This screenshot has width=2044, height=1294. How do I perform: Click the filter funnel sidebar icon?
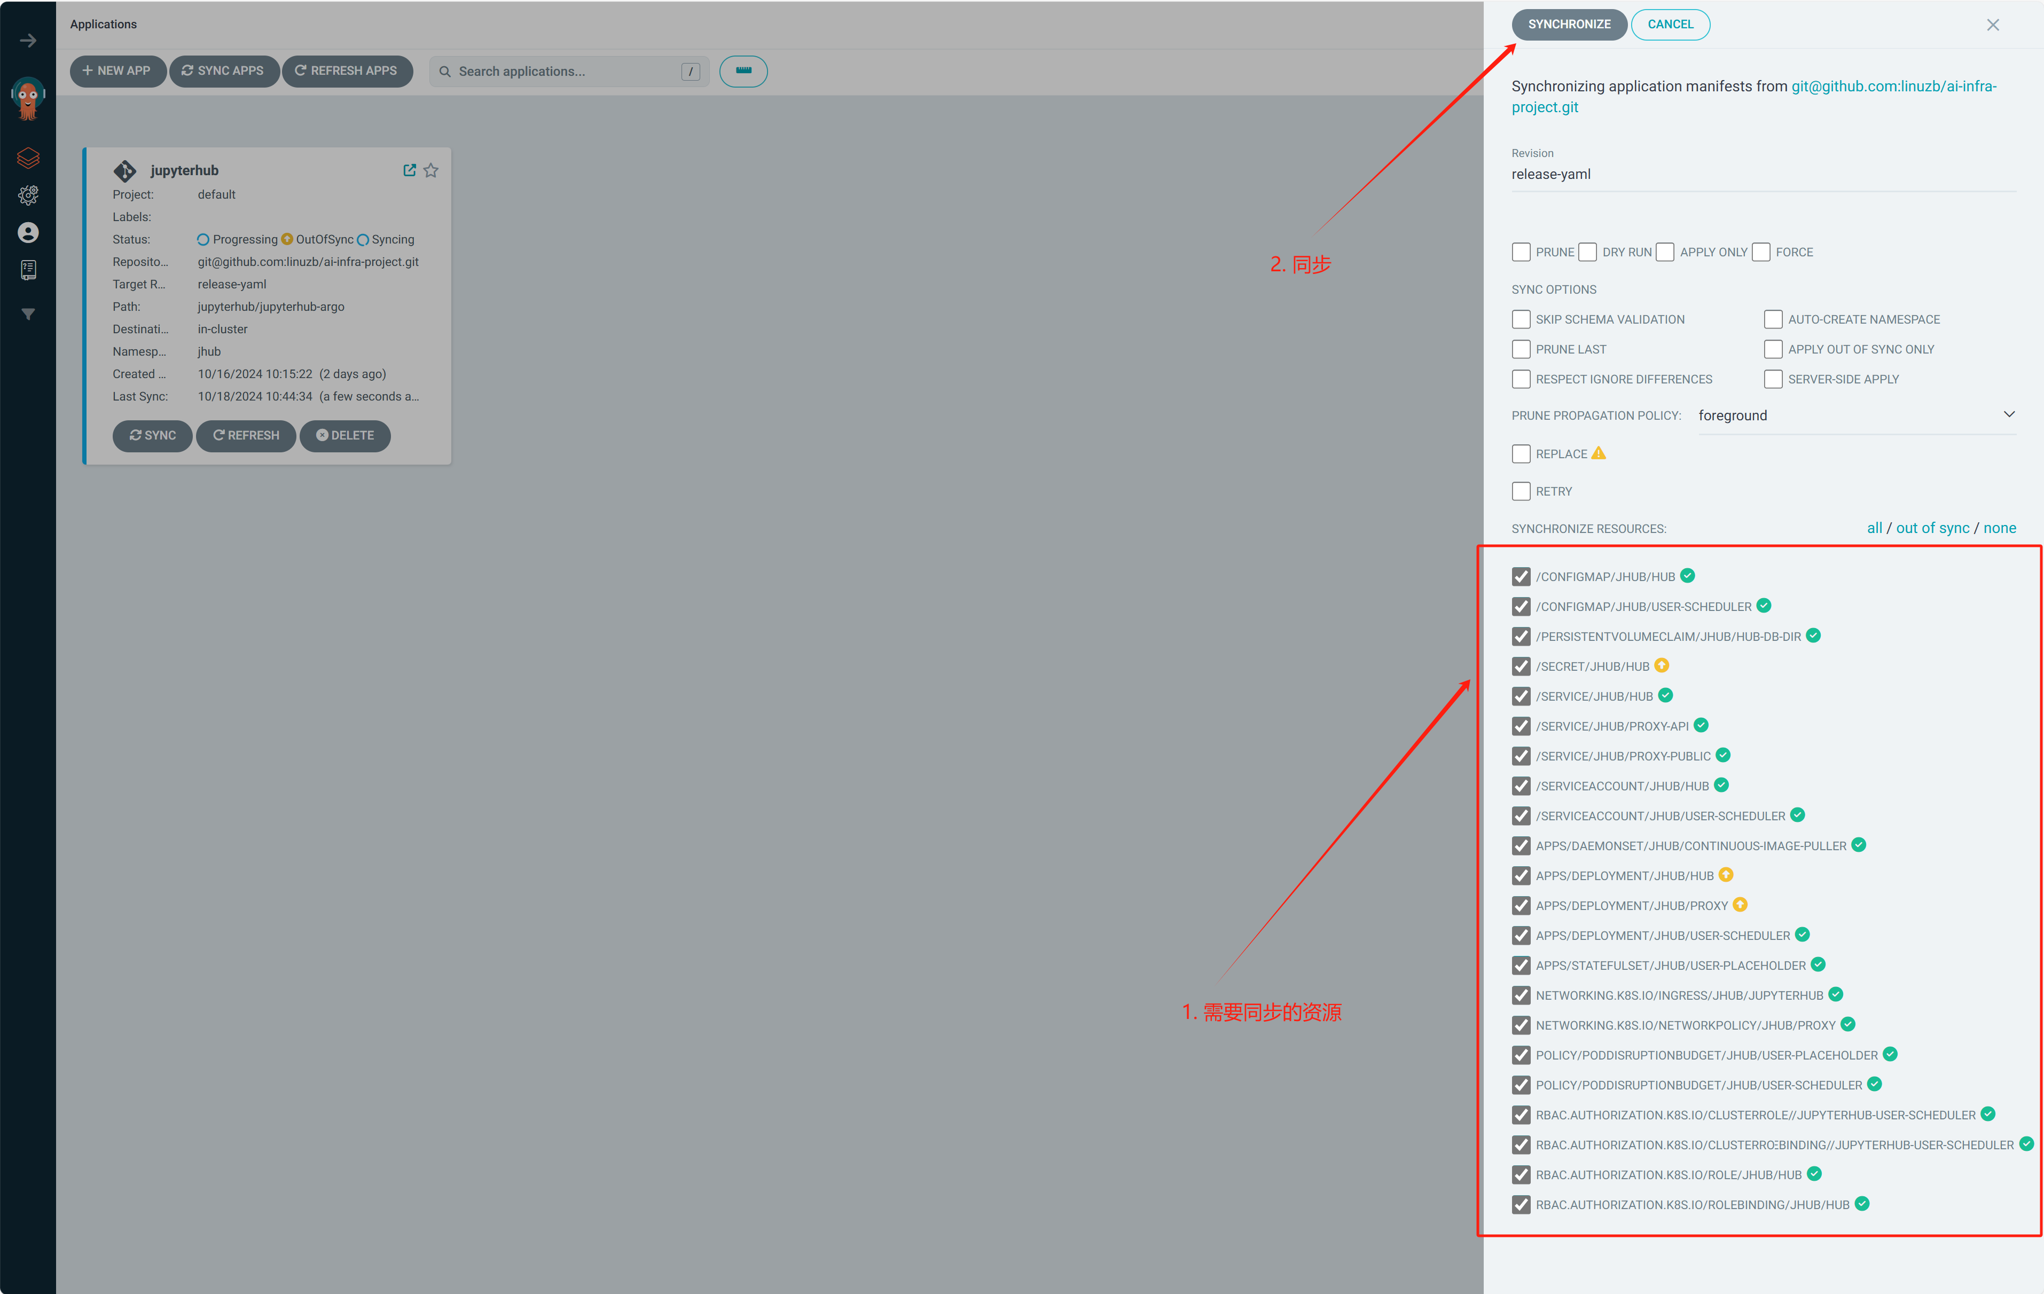[28, 314]
